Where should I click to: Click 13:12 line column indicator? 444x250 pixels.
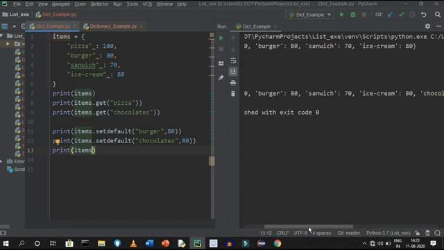266,233
